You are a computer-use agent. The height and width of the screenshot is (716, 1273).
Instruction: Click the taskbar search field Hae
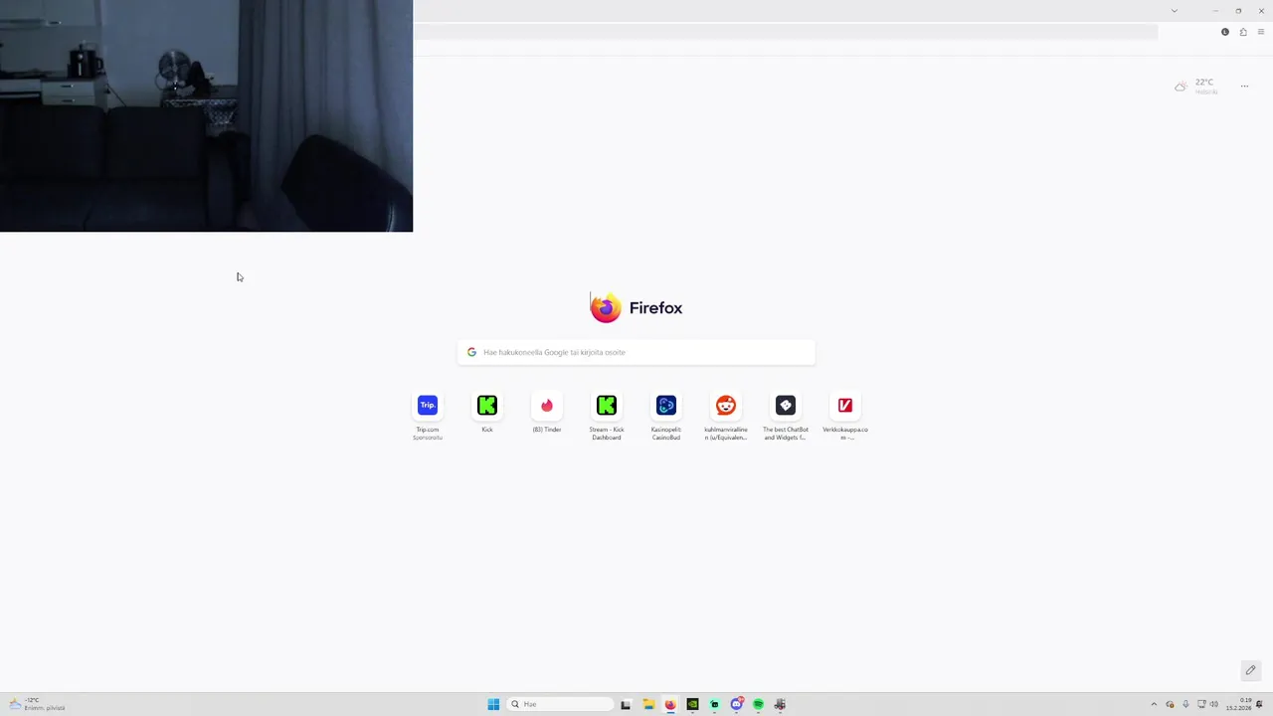tap(560, 704)
